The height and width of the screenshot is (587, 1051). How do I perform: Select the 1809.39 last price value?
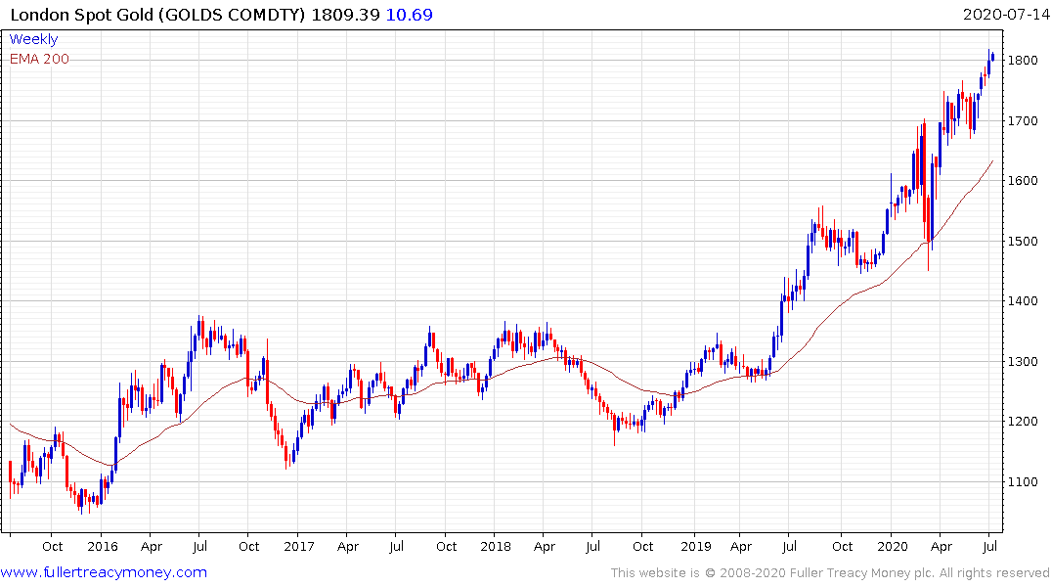pos(345,14)
